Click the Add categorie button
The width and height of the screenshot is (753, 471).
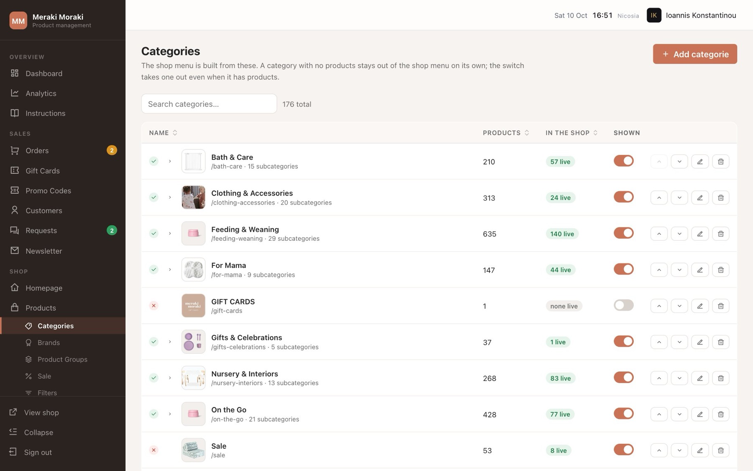click(695, 54)
